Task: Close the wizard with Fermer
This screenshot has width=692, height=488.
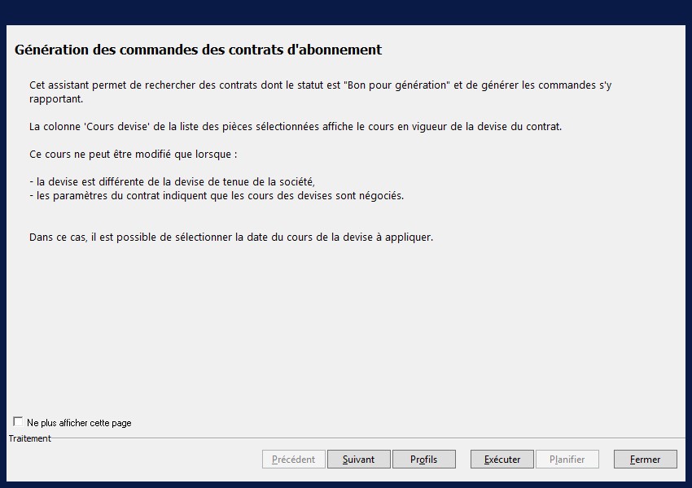Action: [x=645, y=460]
